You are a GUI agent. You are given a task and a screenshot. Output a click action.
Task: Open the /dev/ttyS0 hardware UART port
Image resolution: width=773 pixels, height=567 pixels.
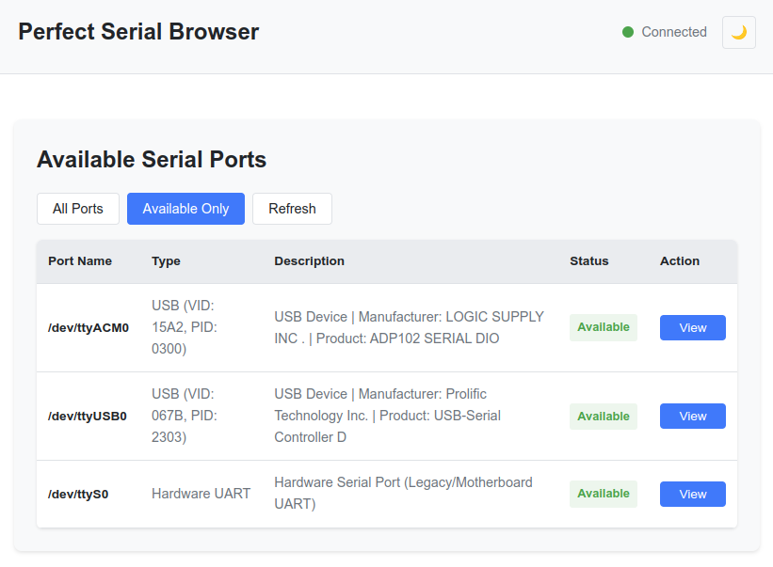[x=692, y=494]
